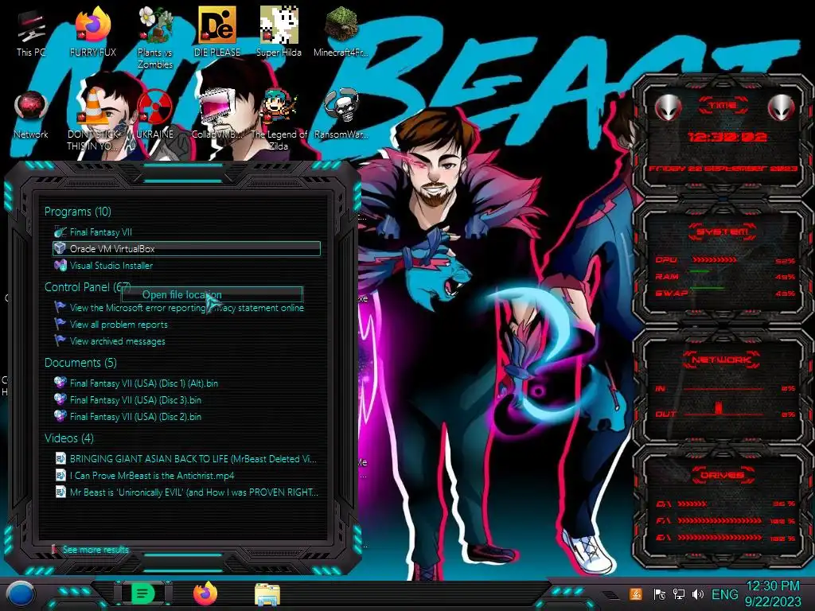
Task: Click the NETWORK gadget header
Action: click(721, 360)
